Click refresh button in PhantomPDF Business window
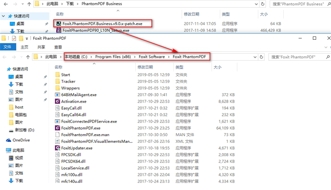This screenshot has width=331, height=190. 263,4
